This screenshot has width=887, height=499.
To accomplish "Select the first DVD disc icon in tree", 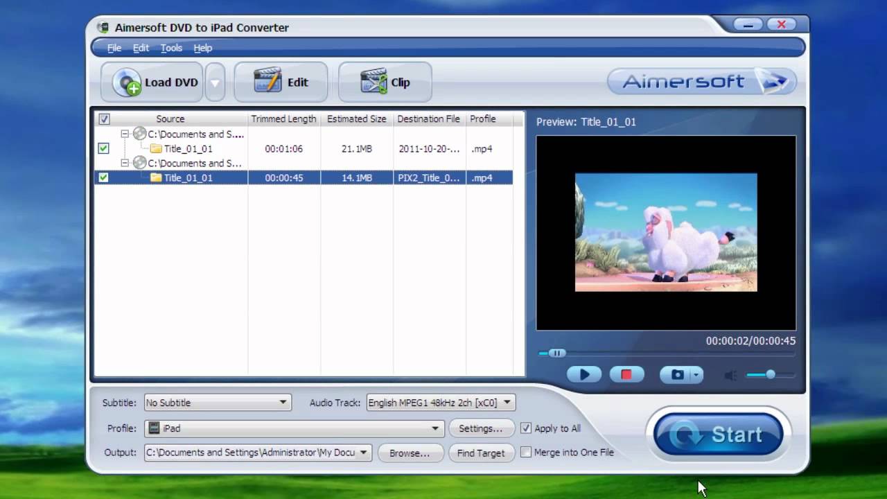I will pyautogui.click(x=139, y=134).
